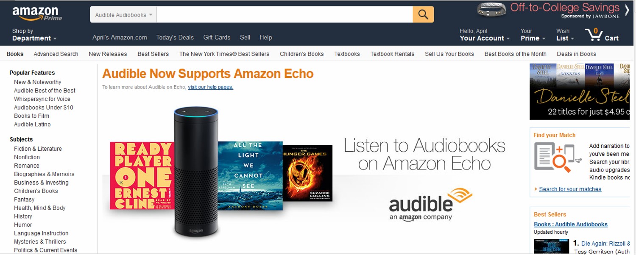Open the Best Sellers books tab
This screenshot has width=636, height=255.
153,54
